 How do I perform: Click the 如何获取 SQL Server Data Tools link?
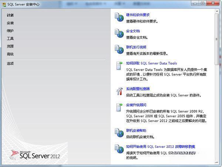tap(151, 63)
